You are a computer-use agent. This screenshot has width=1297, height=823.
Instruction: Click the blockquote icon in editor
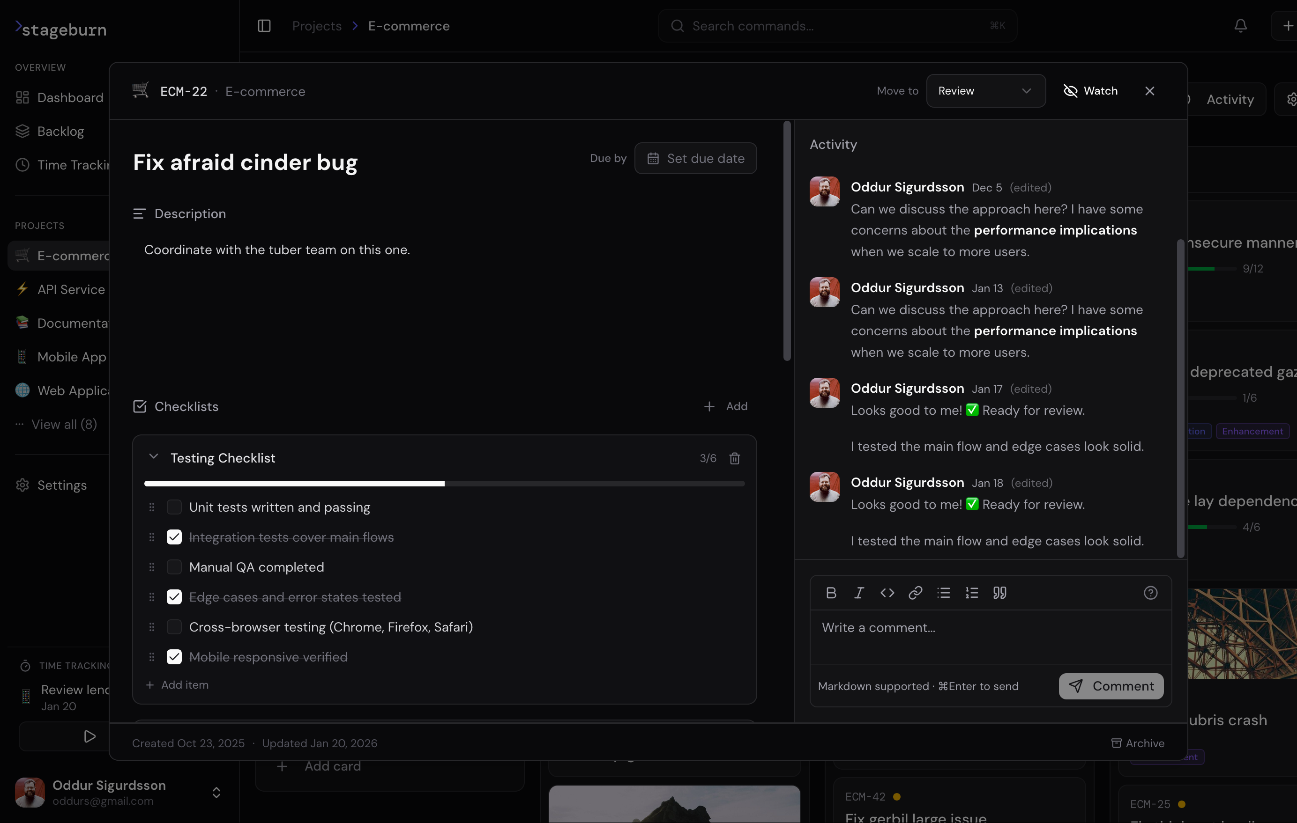click(x=999, y=593)
